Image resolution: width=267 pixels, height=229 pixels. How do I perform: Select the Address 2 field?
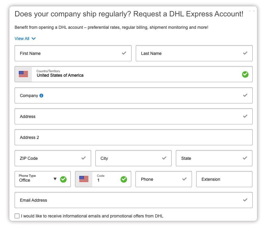134,137
